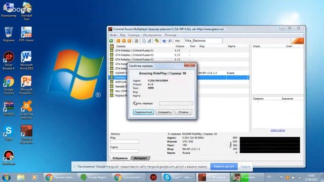Screen dimensions: 324x182
Task: Switch to the Интернет tab
Action: coord(140,158)
